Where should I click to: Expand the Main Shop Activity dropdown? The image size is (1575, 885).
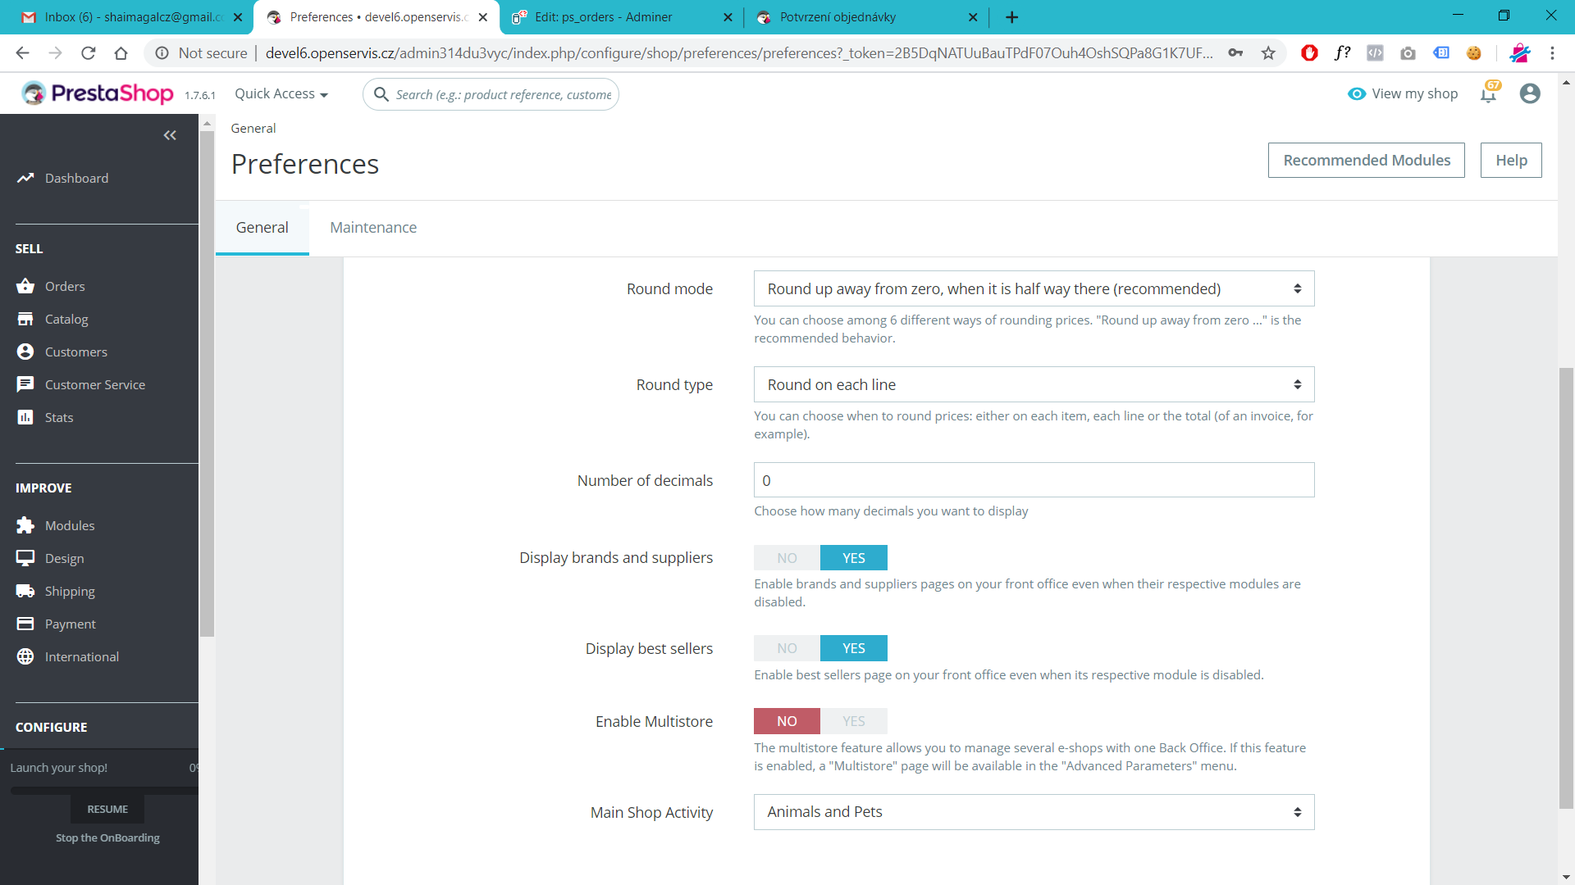1034,812
